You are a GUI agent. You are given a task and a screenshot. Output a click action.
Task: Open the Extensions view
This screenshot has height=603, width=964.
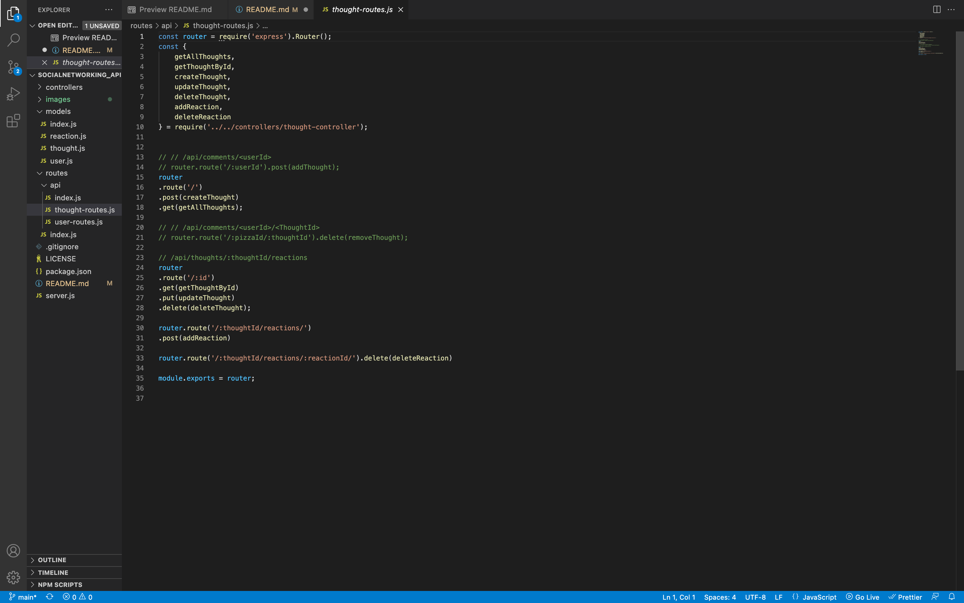13,121
